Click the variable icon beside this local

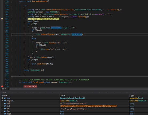[5, 98]
